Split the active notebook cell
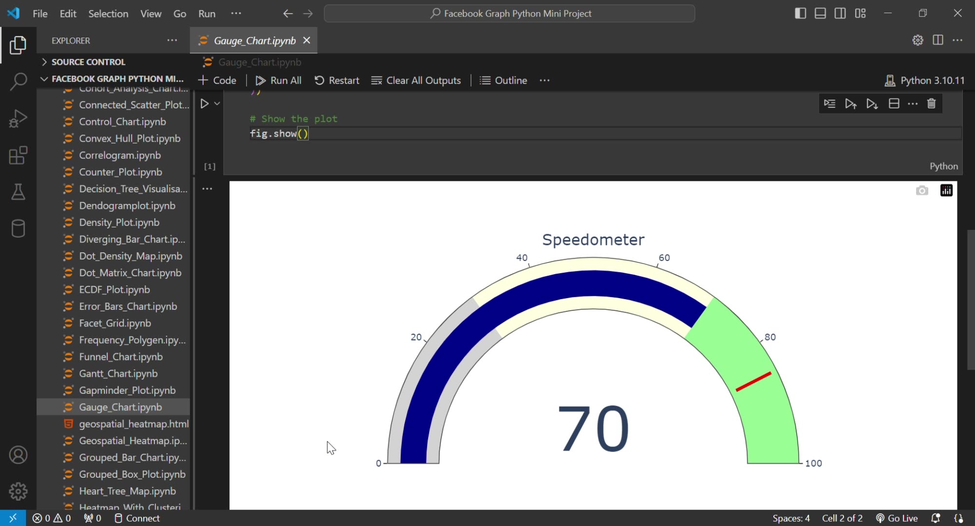This screenshot has height=526, width=975. pyautogui.click(x=894, y=103)
